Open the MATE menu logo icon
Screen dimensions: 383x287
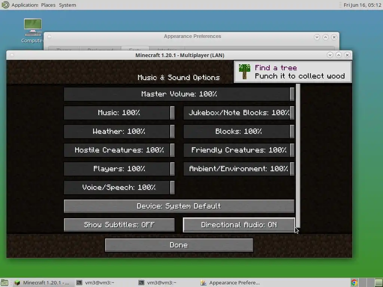(5, 5)
